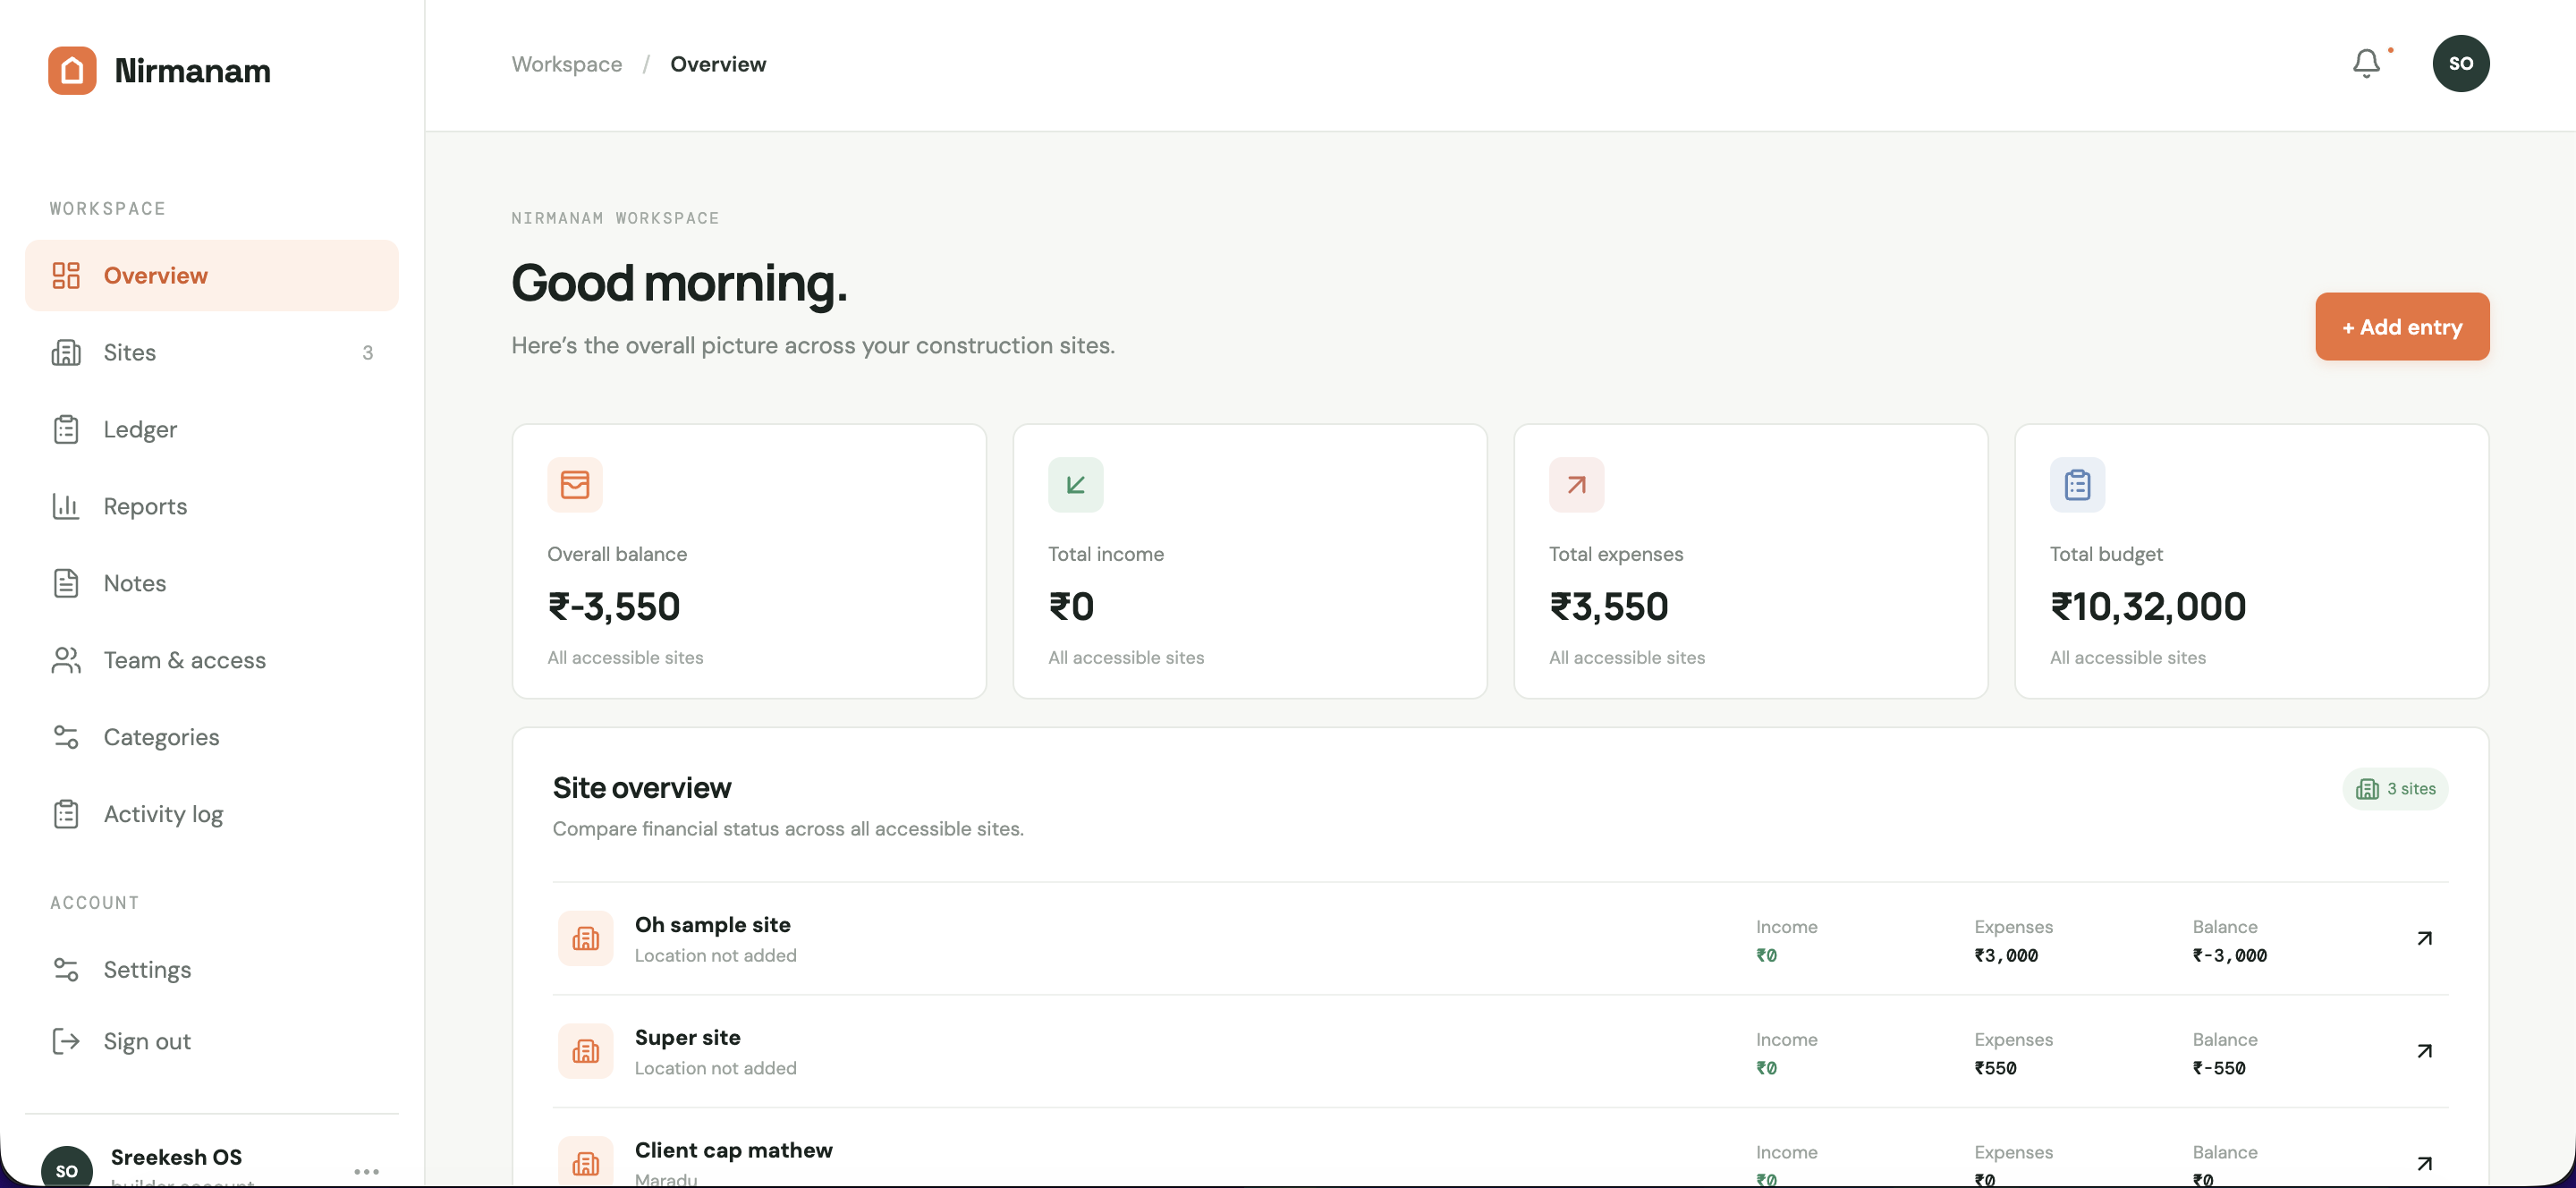Click the Sites building icon in sidebar
2576x1188 pixels.
pyautogui.click(x=66, y=352)
